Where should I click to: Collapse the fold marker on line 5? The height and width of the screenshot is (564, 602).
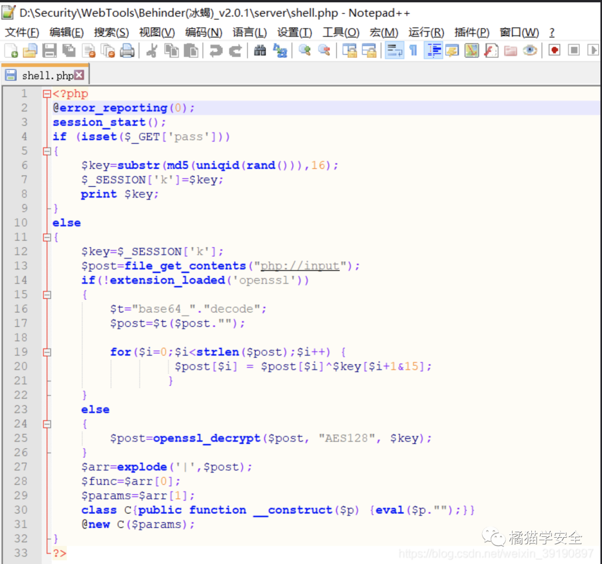47,151
